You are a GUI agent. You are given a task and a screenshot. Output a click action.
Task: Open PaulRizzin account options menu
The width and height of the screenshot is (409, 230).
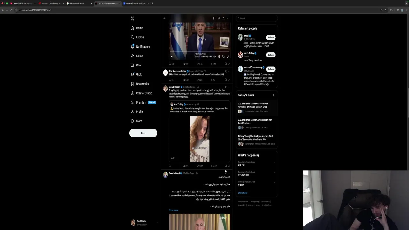tap(157, 223)
